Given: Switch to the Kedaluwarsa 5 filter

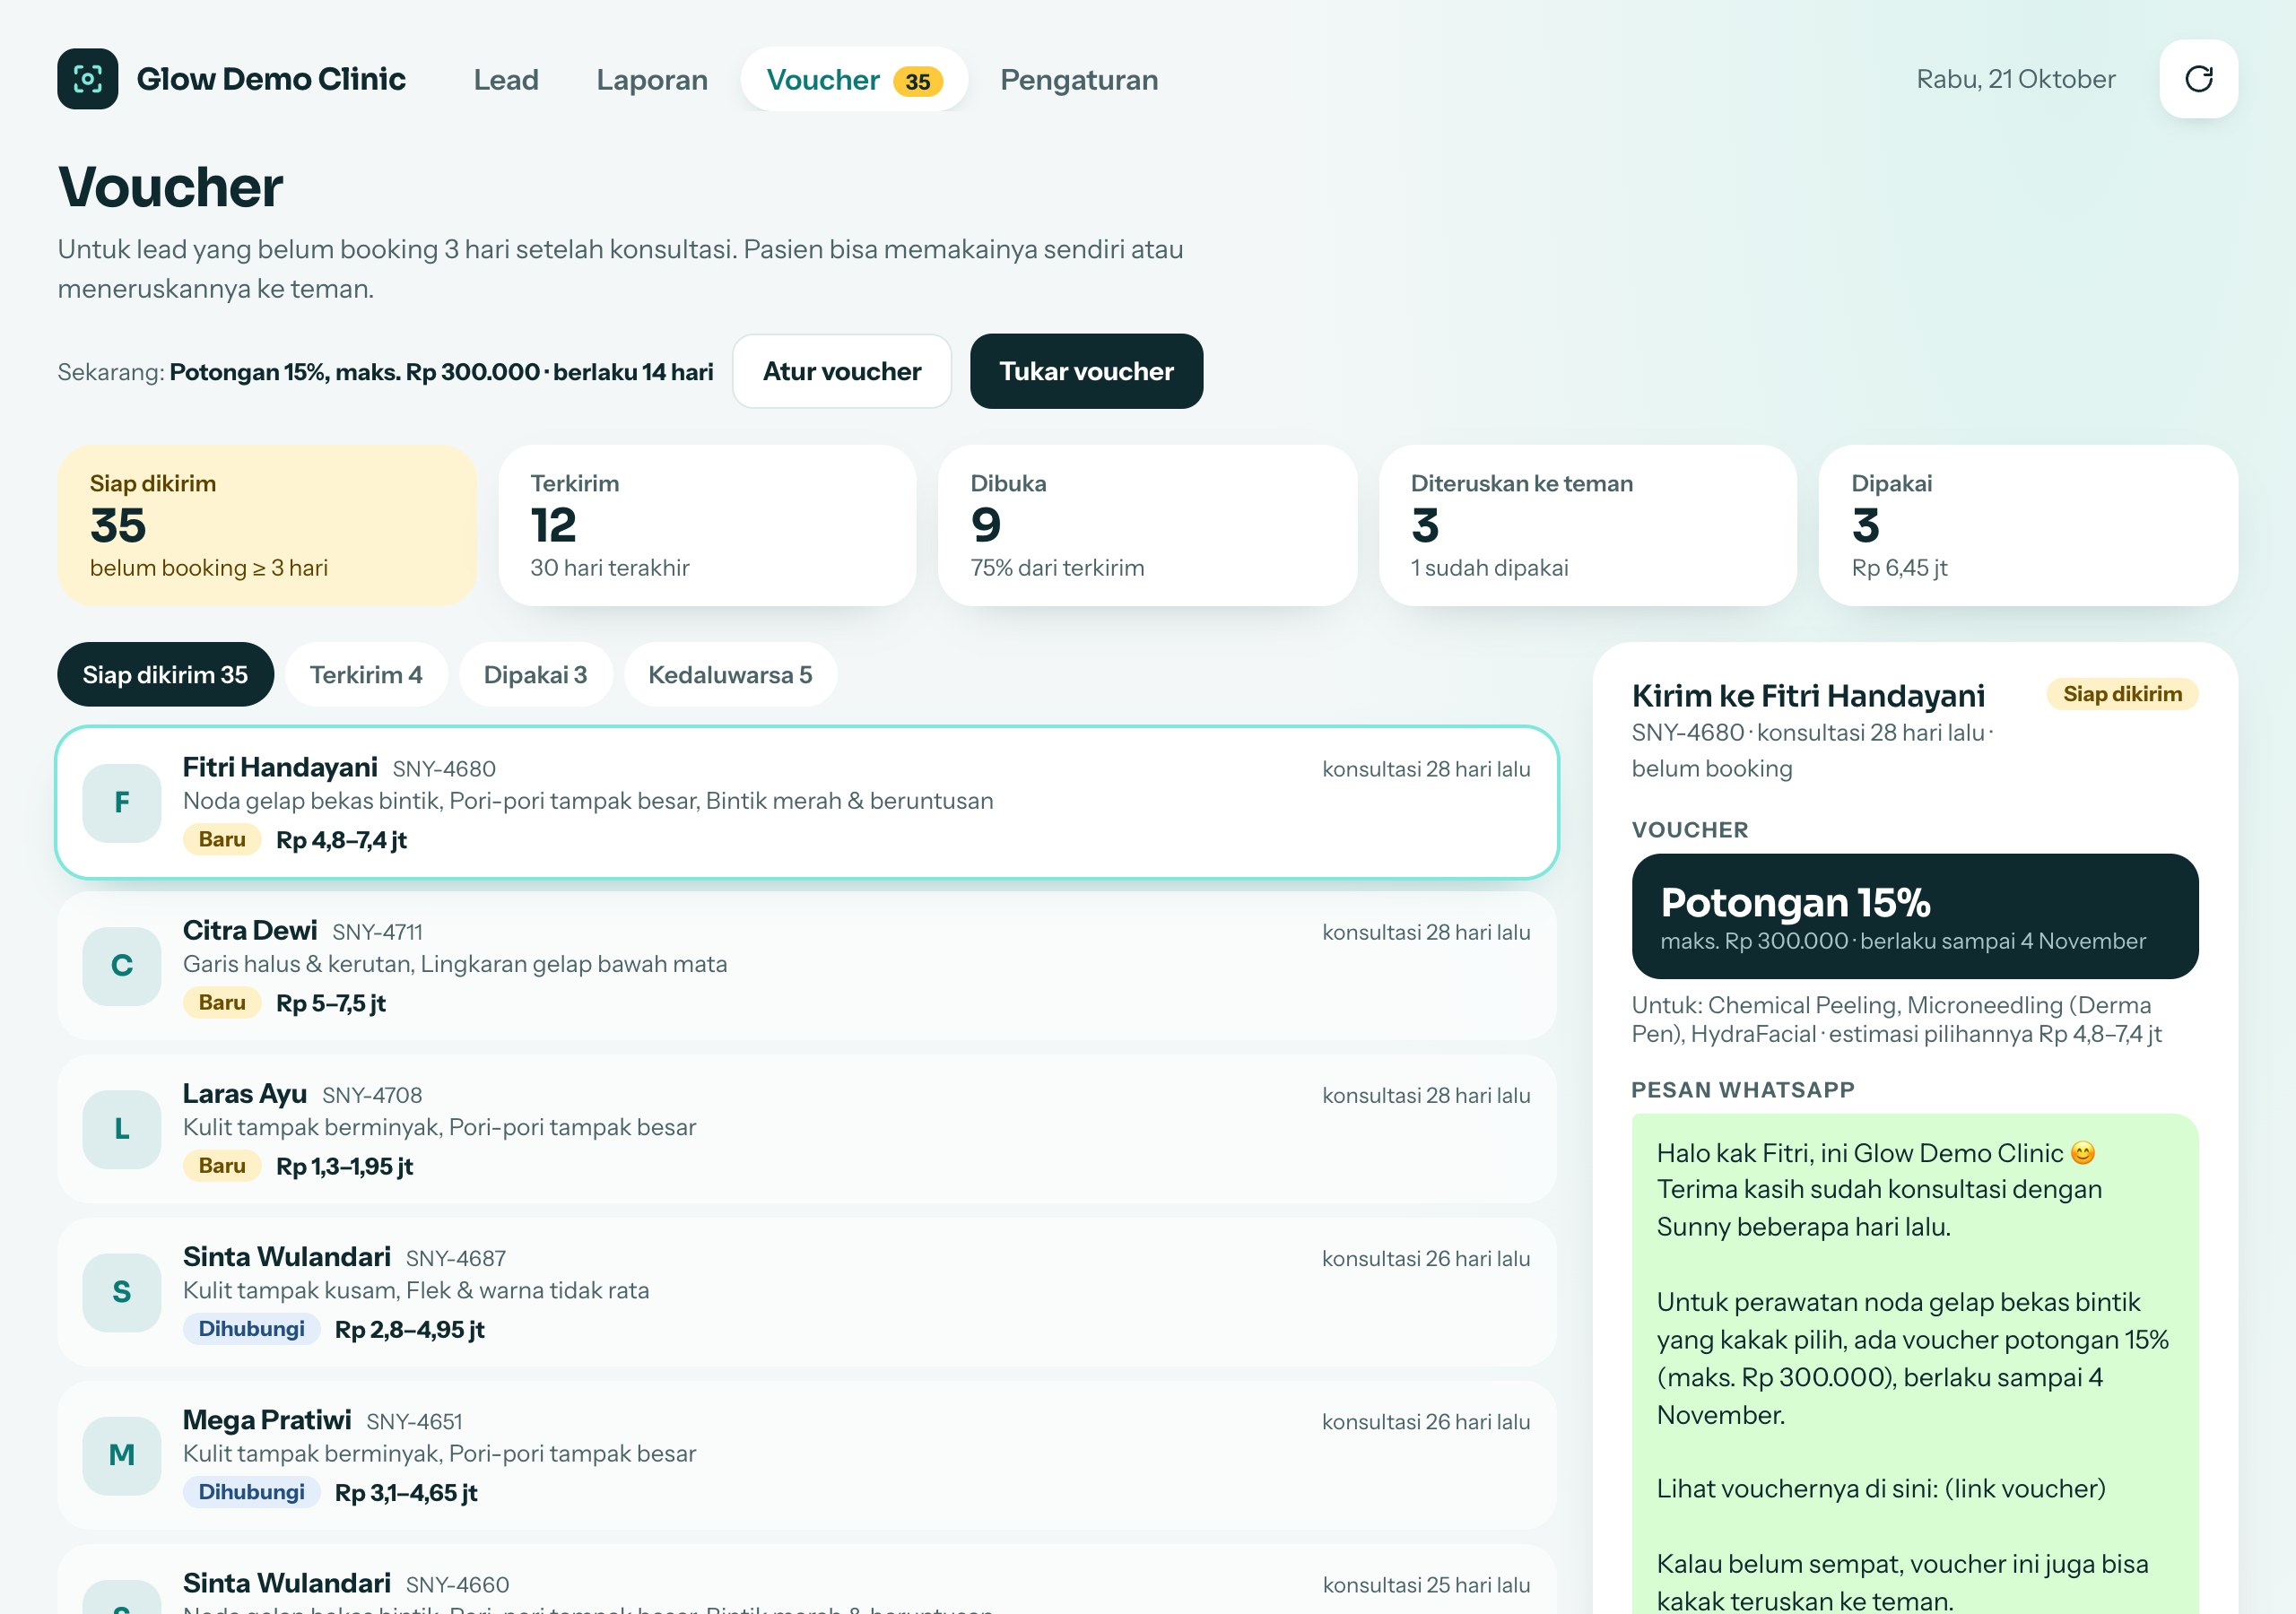Looking at the screenshot, I should (x=730, y=675).
